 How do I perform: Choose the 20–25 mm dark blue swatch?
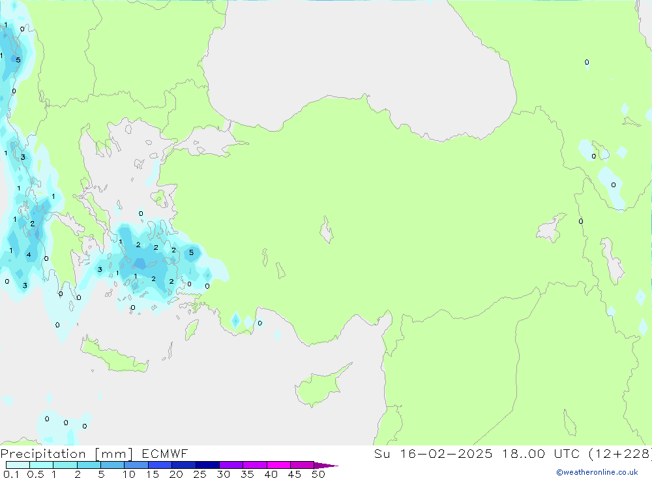click(x=183, y=465)
